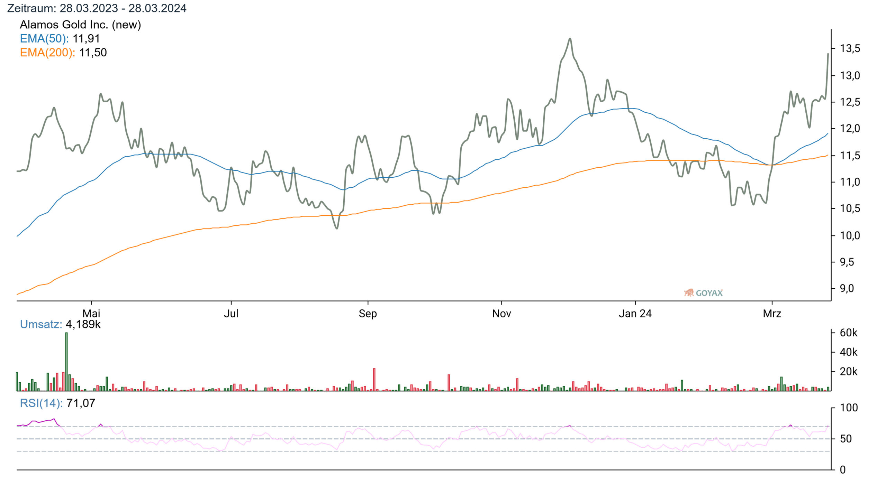Click the Sep axis label

pos(368,314)
